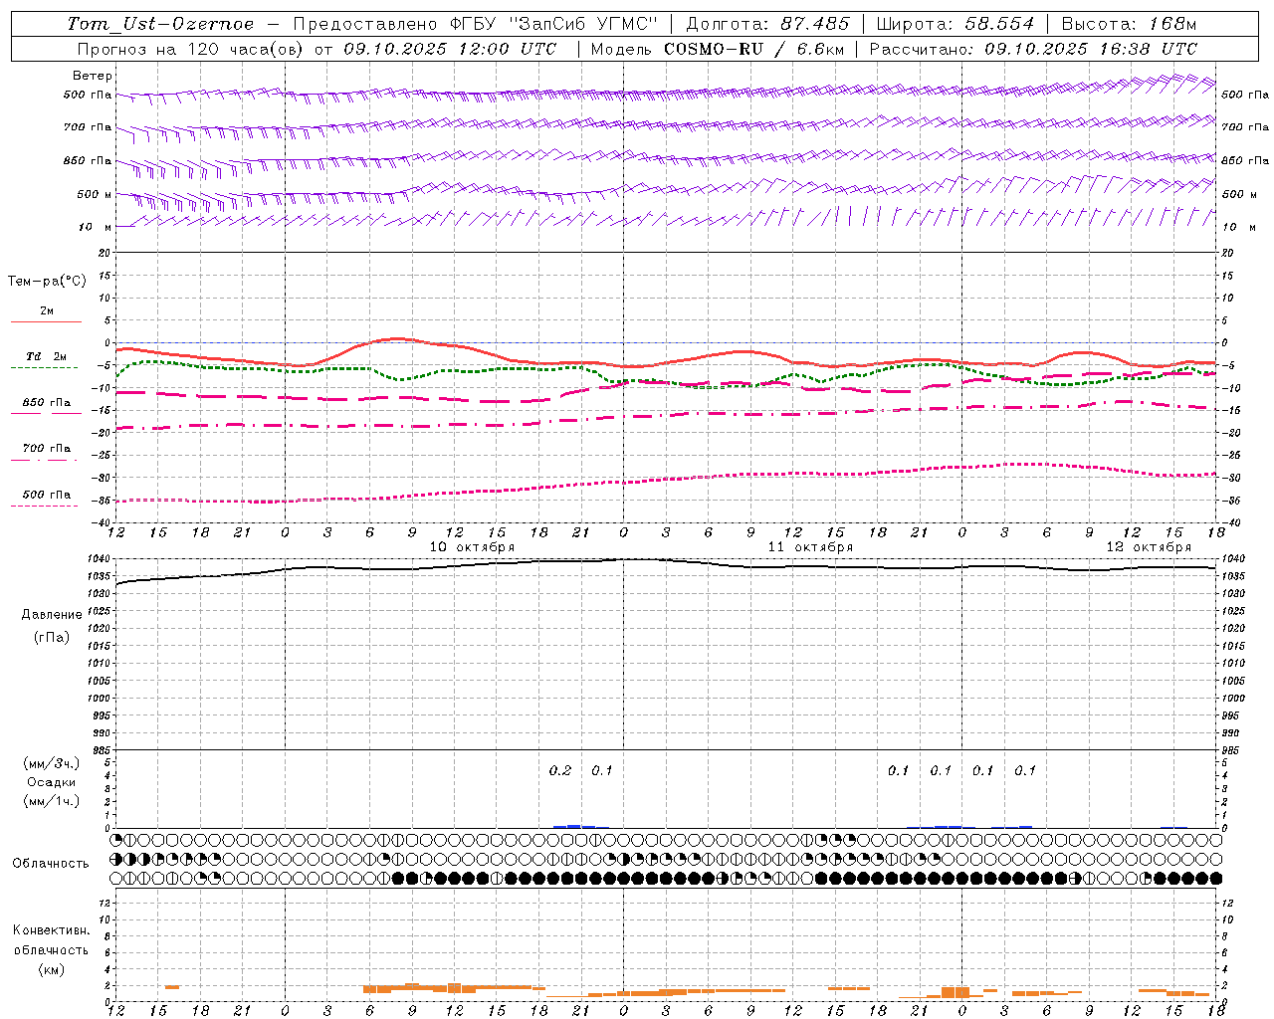Click the Конвективн. облачность label

(51, 939)
